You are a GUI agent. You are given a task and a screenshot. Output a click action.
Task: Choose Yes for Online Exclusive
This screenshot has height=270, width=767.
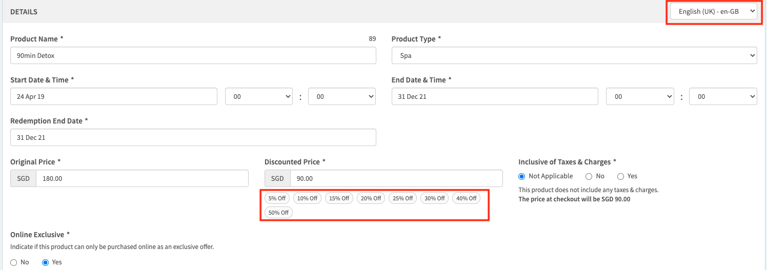[x=46, y=262]
